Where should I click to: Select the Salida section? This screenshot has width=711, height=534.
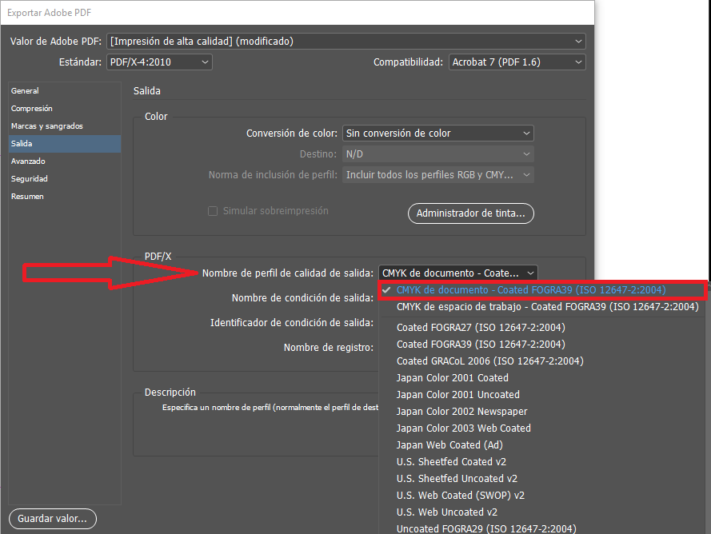tap(65, 144)
